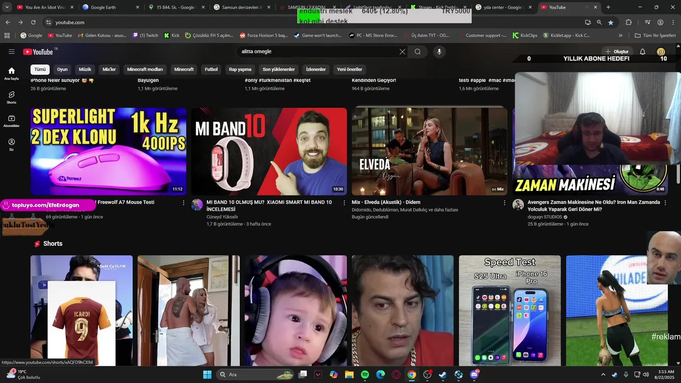
Task: Click the search magnifier button
Action: pyautogui.click(x=418, y=52)
